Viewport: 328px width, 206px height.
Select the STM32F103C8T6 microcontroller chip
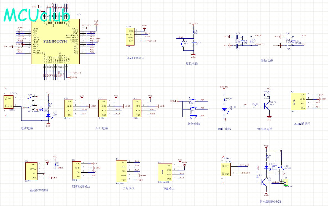click(55, 41)
